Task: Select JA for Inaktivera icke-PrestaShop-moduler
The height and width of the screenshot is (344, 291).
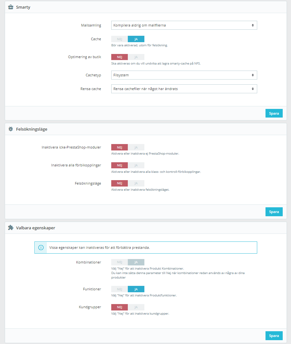Action: coord(136,147)
